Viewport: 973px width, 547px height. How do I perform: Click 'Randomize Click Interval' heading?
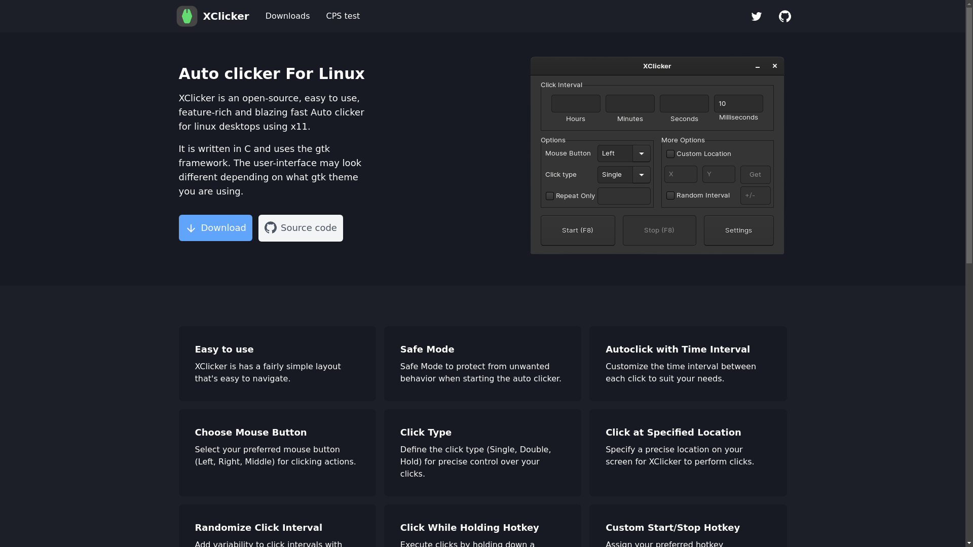point(258,528)
